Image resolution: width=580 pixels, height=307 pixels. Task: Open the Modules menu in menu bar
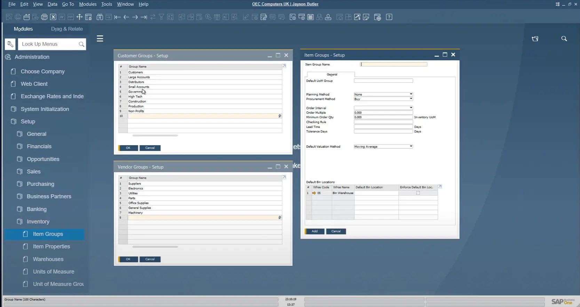(x=88, y=4)
